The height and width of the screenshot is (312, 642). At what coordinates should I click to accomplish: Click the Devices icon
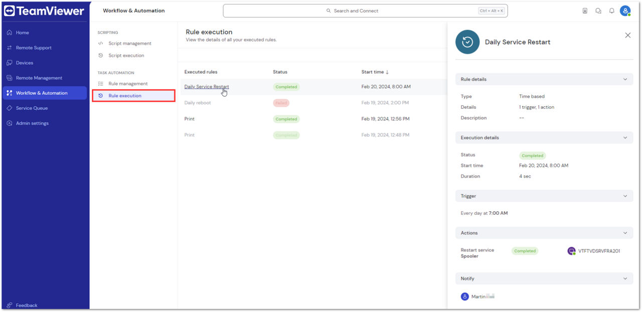point(10,63)
